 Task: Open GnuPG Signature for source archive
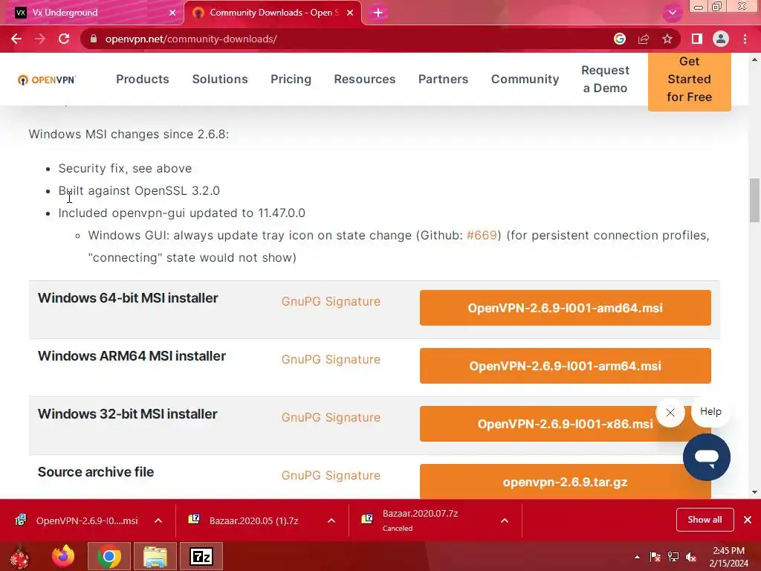point(331,476)
